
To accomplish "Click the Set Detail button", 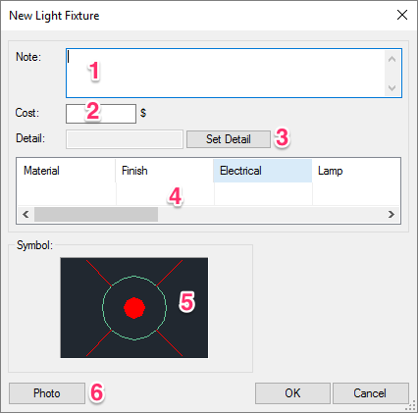I will coord(229,139).
